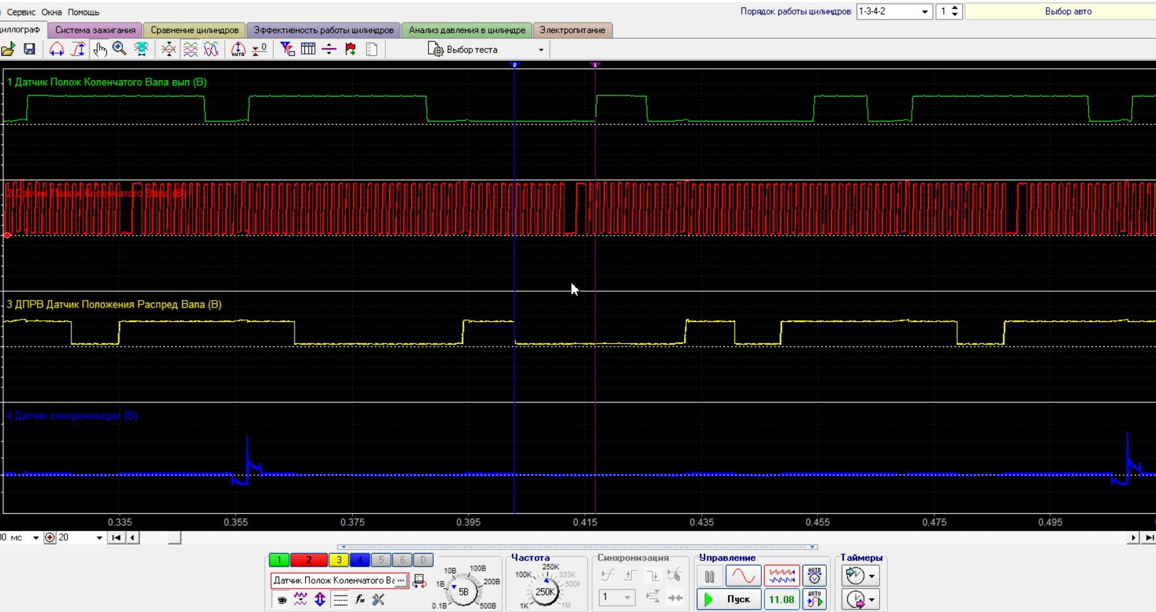Activate the magnifier zoom tool
This screenshot has width=1156, height=612.
click(120, 49)
